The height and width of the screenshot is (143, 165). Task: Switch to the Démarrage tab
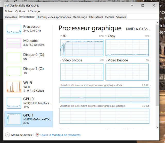[x=80, y=17]
